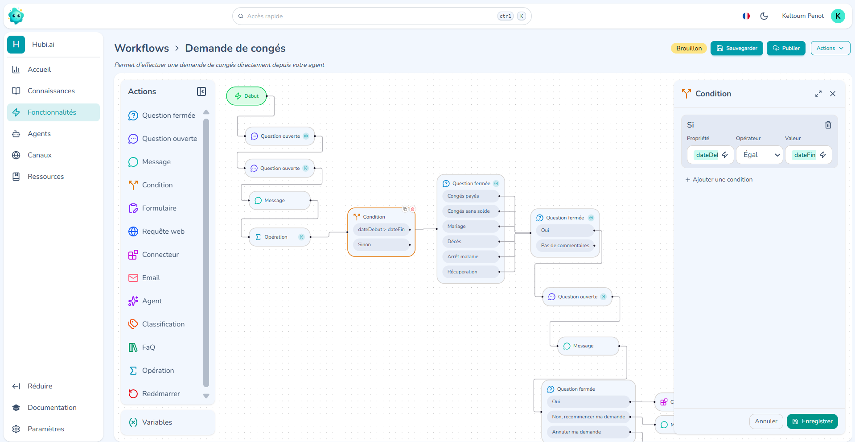Duplicate the Condition node via copy icon
The image size is (855, 442).
pos(405,209)
